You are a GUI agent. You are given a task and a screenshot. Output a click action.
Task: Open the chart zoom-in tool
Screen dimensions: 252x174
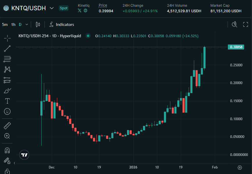click(7, 136)
